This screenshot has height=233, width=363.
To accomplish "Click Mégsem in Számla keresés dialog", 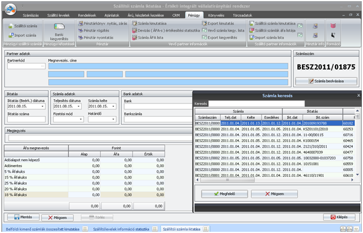I will click(x=274, y=194).
